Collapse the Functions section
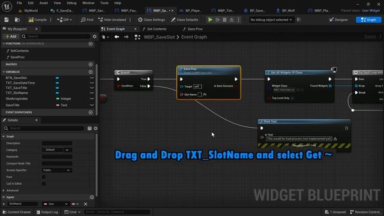The image size is (384, 216). click(4, 44)
